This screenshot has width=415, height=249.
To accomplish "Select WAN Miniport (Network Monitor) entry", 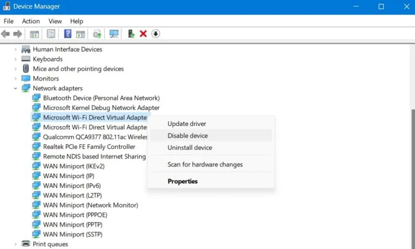I will pyautogui.click(x=90, y=205).
